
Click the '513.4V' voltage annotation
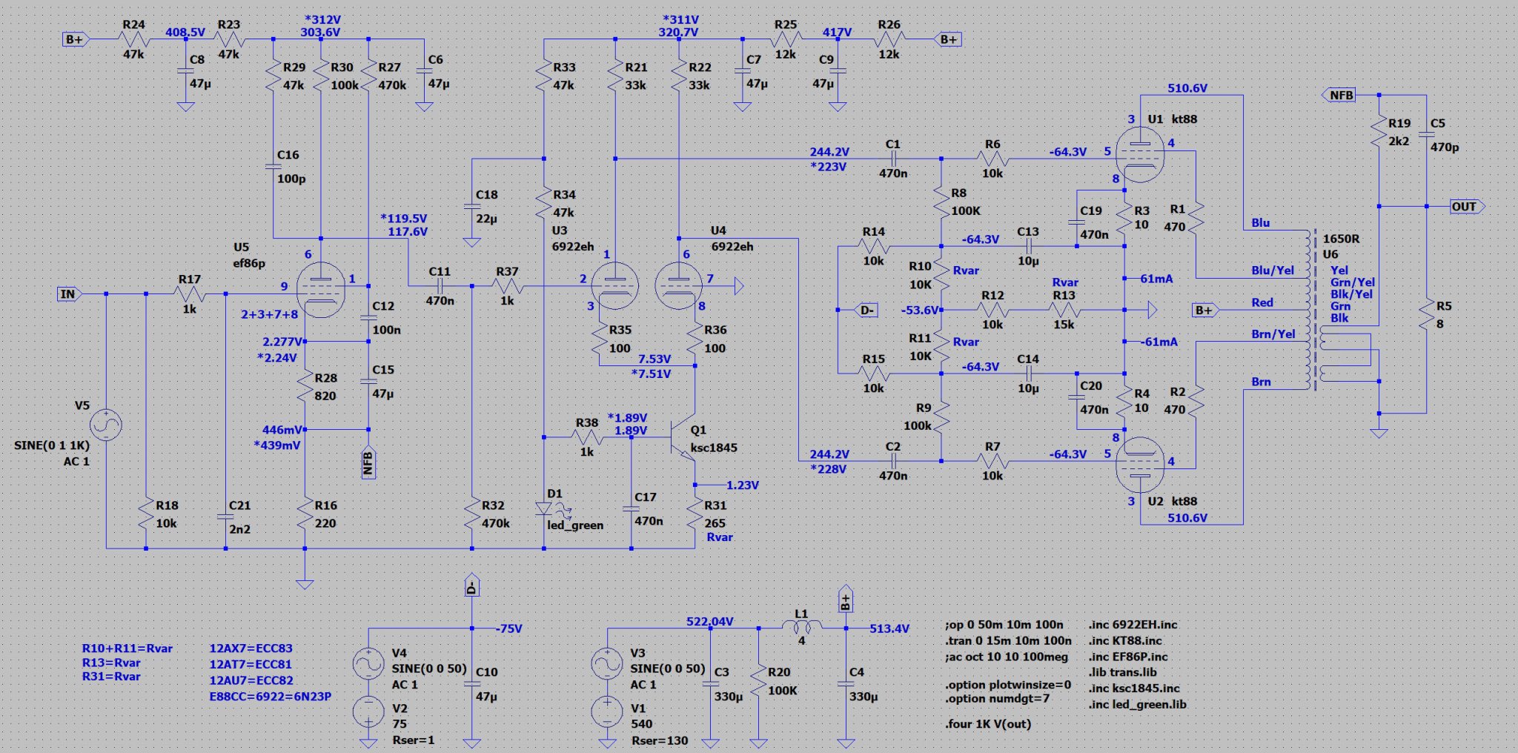889,628
